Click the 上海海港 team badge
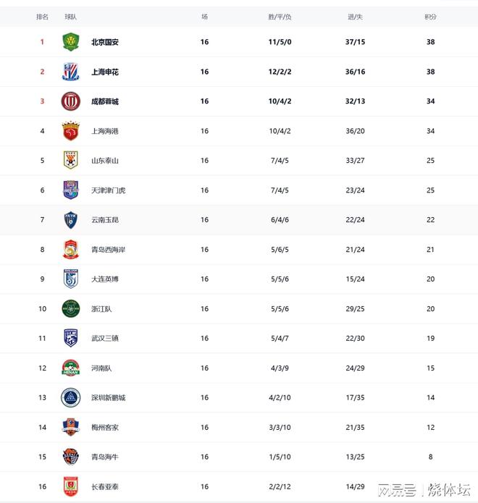The height and width of the screenshot is (503, 478). (70, 131)
